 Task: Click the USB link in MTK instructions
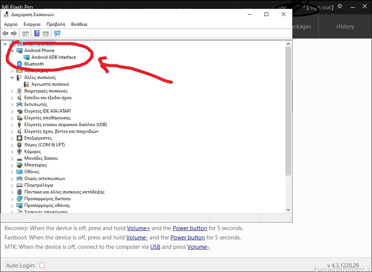(x=155, y=247)
